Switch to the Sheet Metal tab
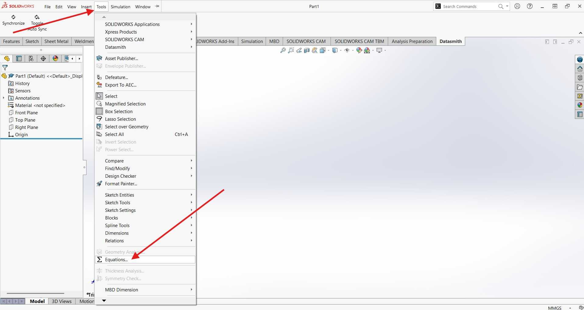This screenshot has width=584, height=310. click(x=56, y=41)
